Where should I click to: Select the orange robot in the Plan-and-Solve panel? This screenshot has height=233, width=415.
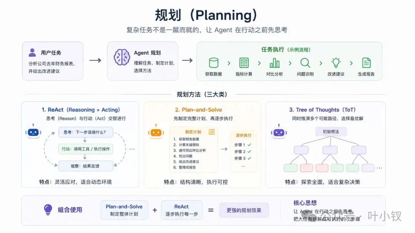click(156, 131)
